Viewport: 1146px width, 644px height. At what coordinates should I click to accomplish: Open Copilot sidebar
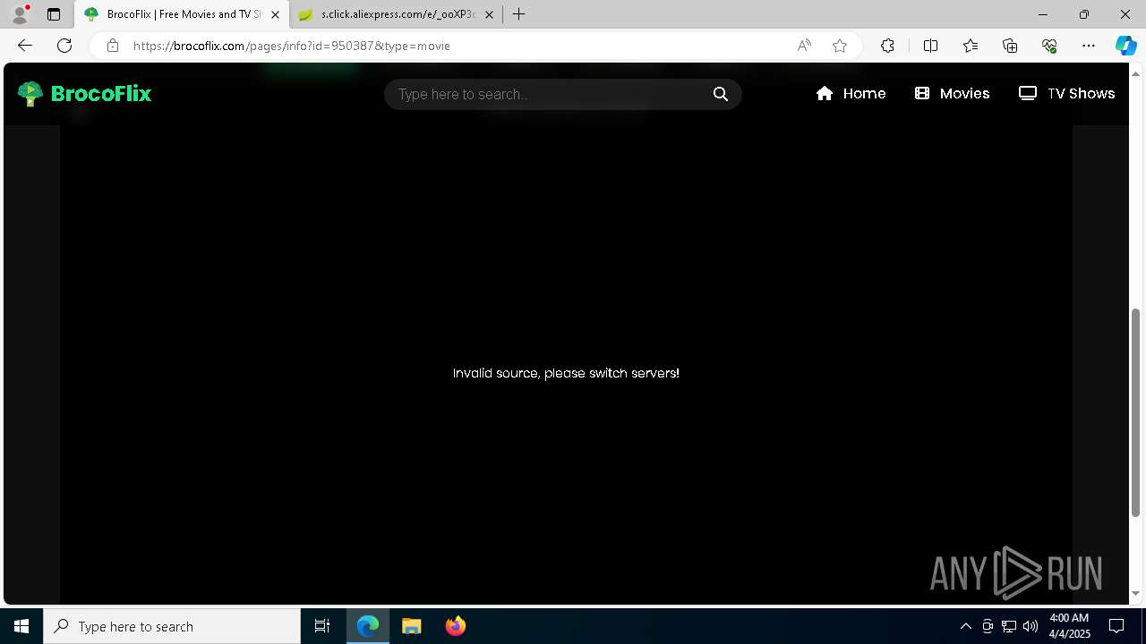pyautogui.click(x=1125, y=46)
